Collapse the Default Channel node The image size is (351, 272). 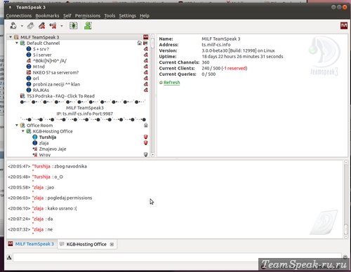point(17,43)
